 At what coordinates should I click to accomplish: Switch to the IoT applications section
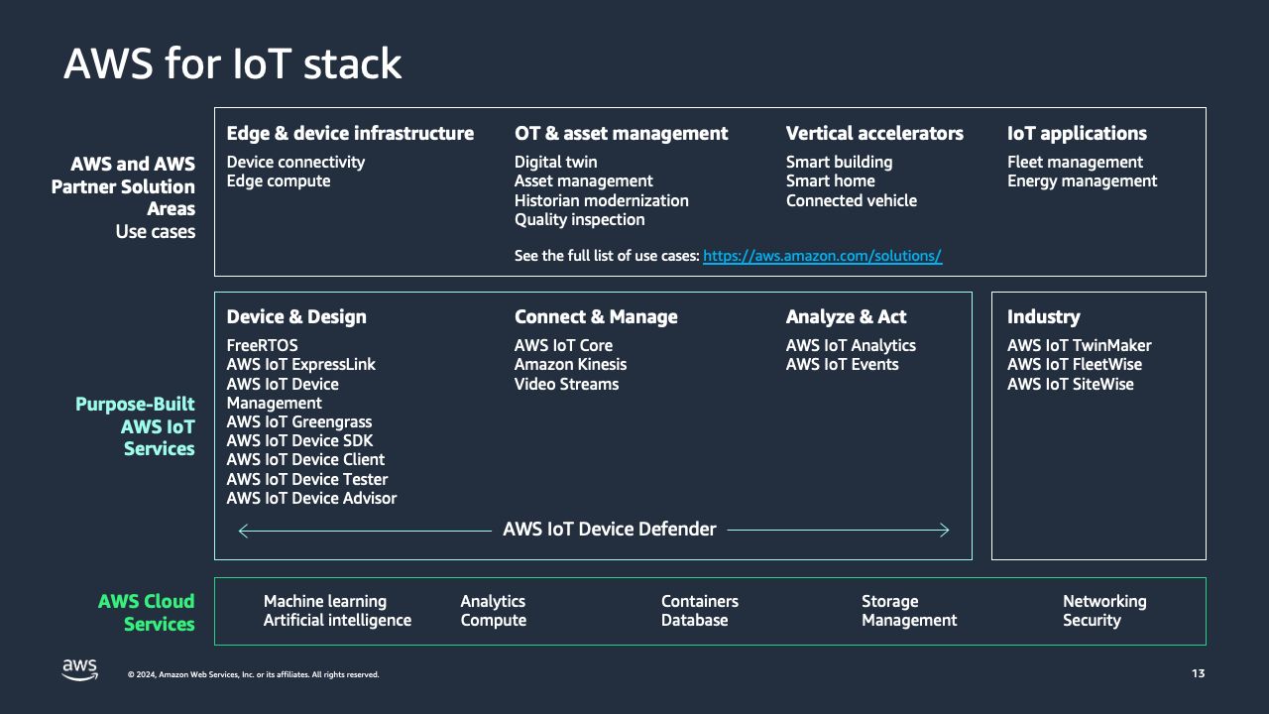click(1077, 133)
